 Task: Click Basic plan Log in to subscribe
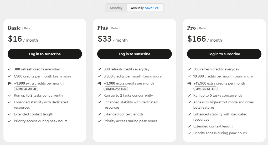pyautogui.click(x=45, y=54)
